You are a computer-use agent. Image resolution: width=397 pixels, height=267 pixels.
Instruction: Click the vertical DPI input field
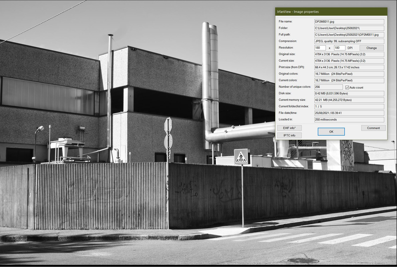click(x=340, y=48)
